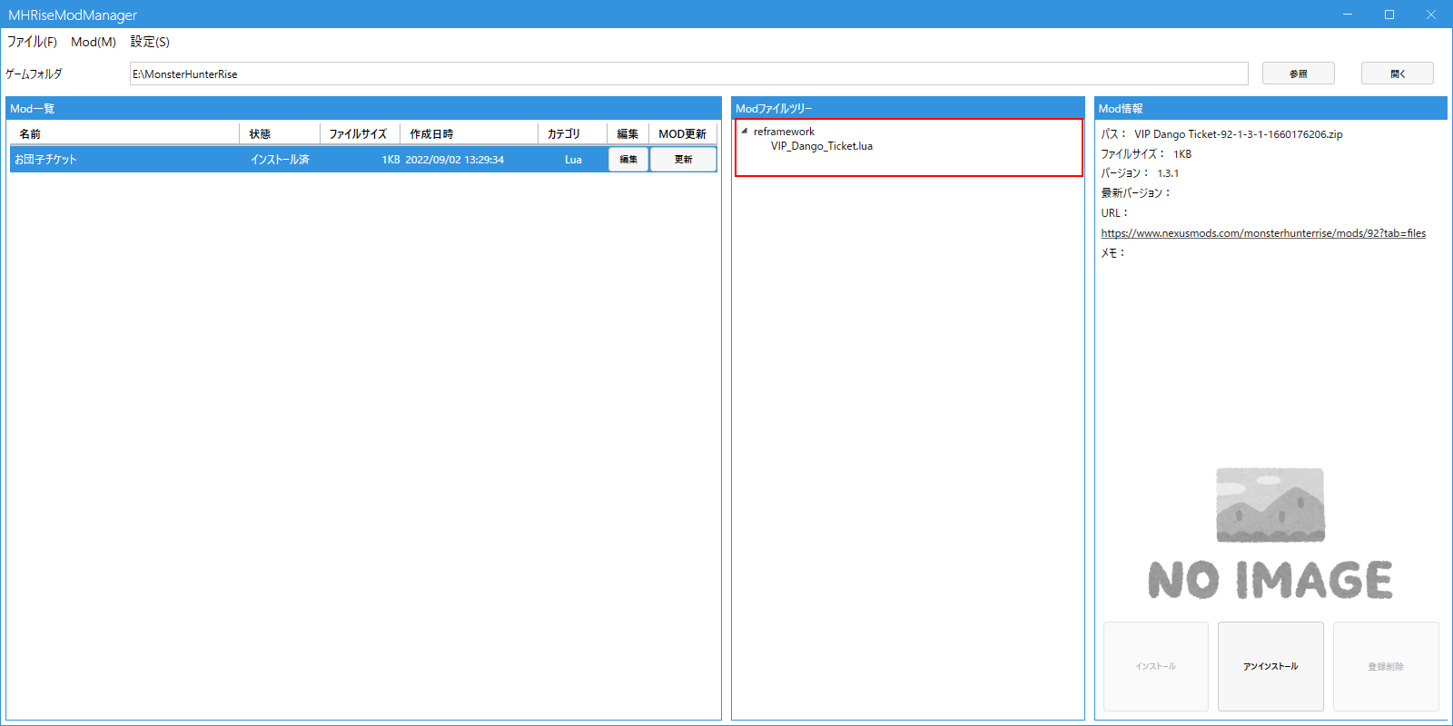Viewport: 1453px width, 726px height.
Task: Click the NO IMAGE thumbnail
Action: pos(1270,534)
